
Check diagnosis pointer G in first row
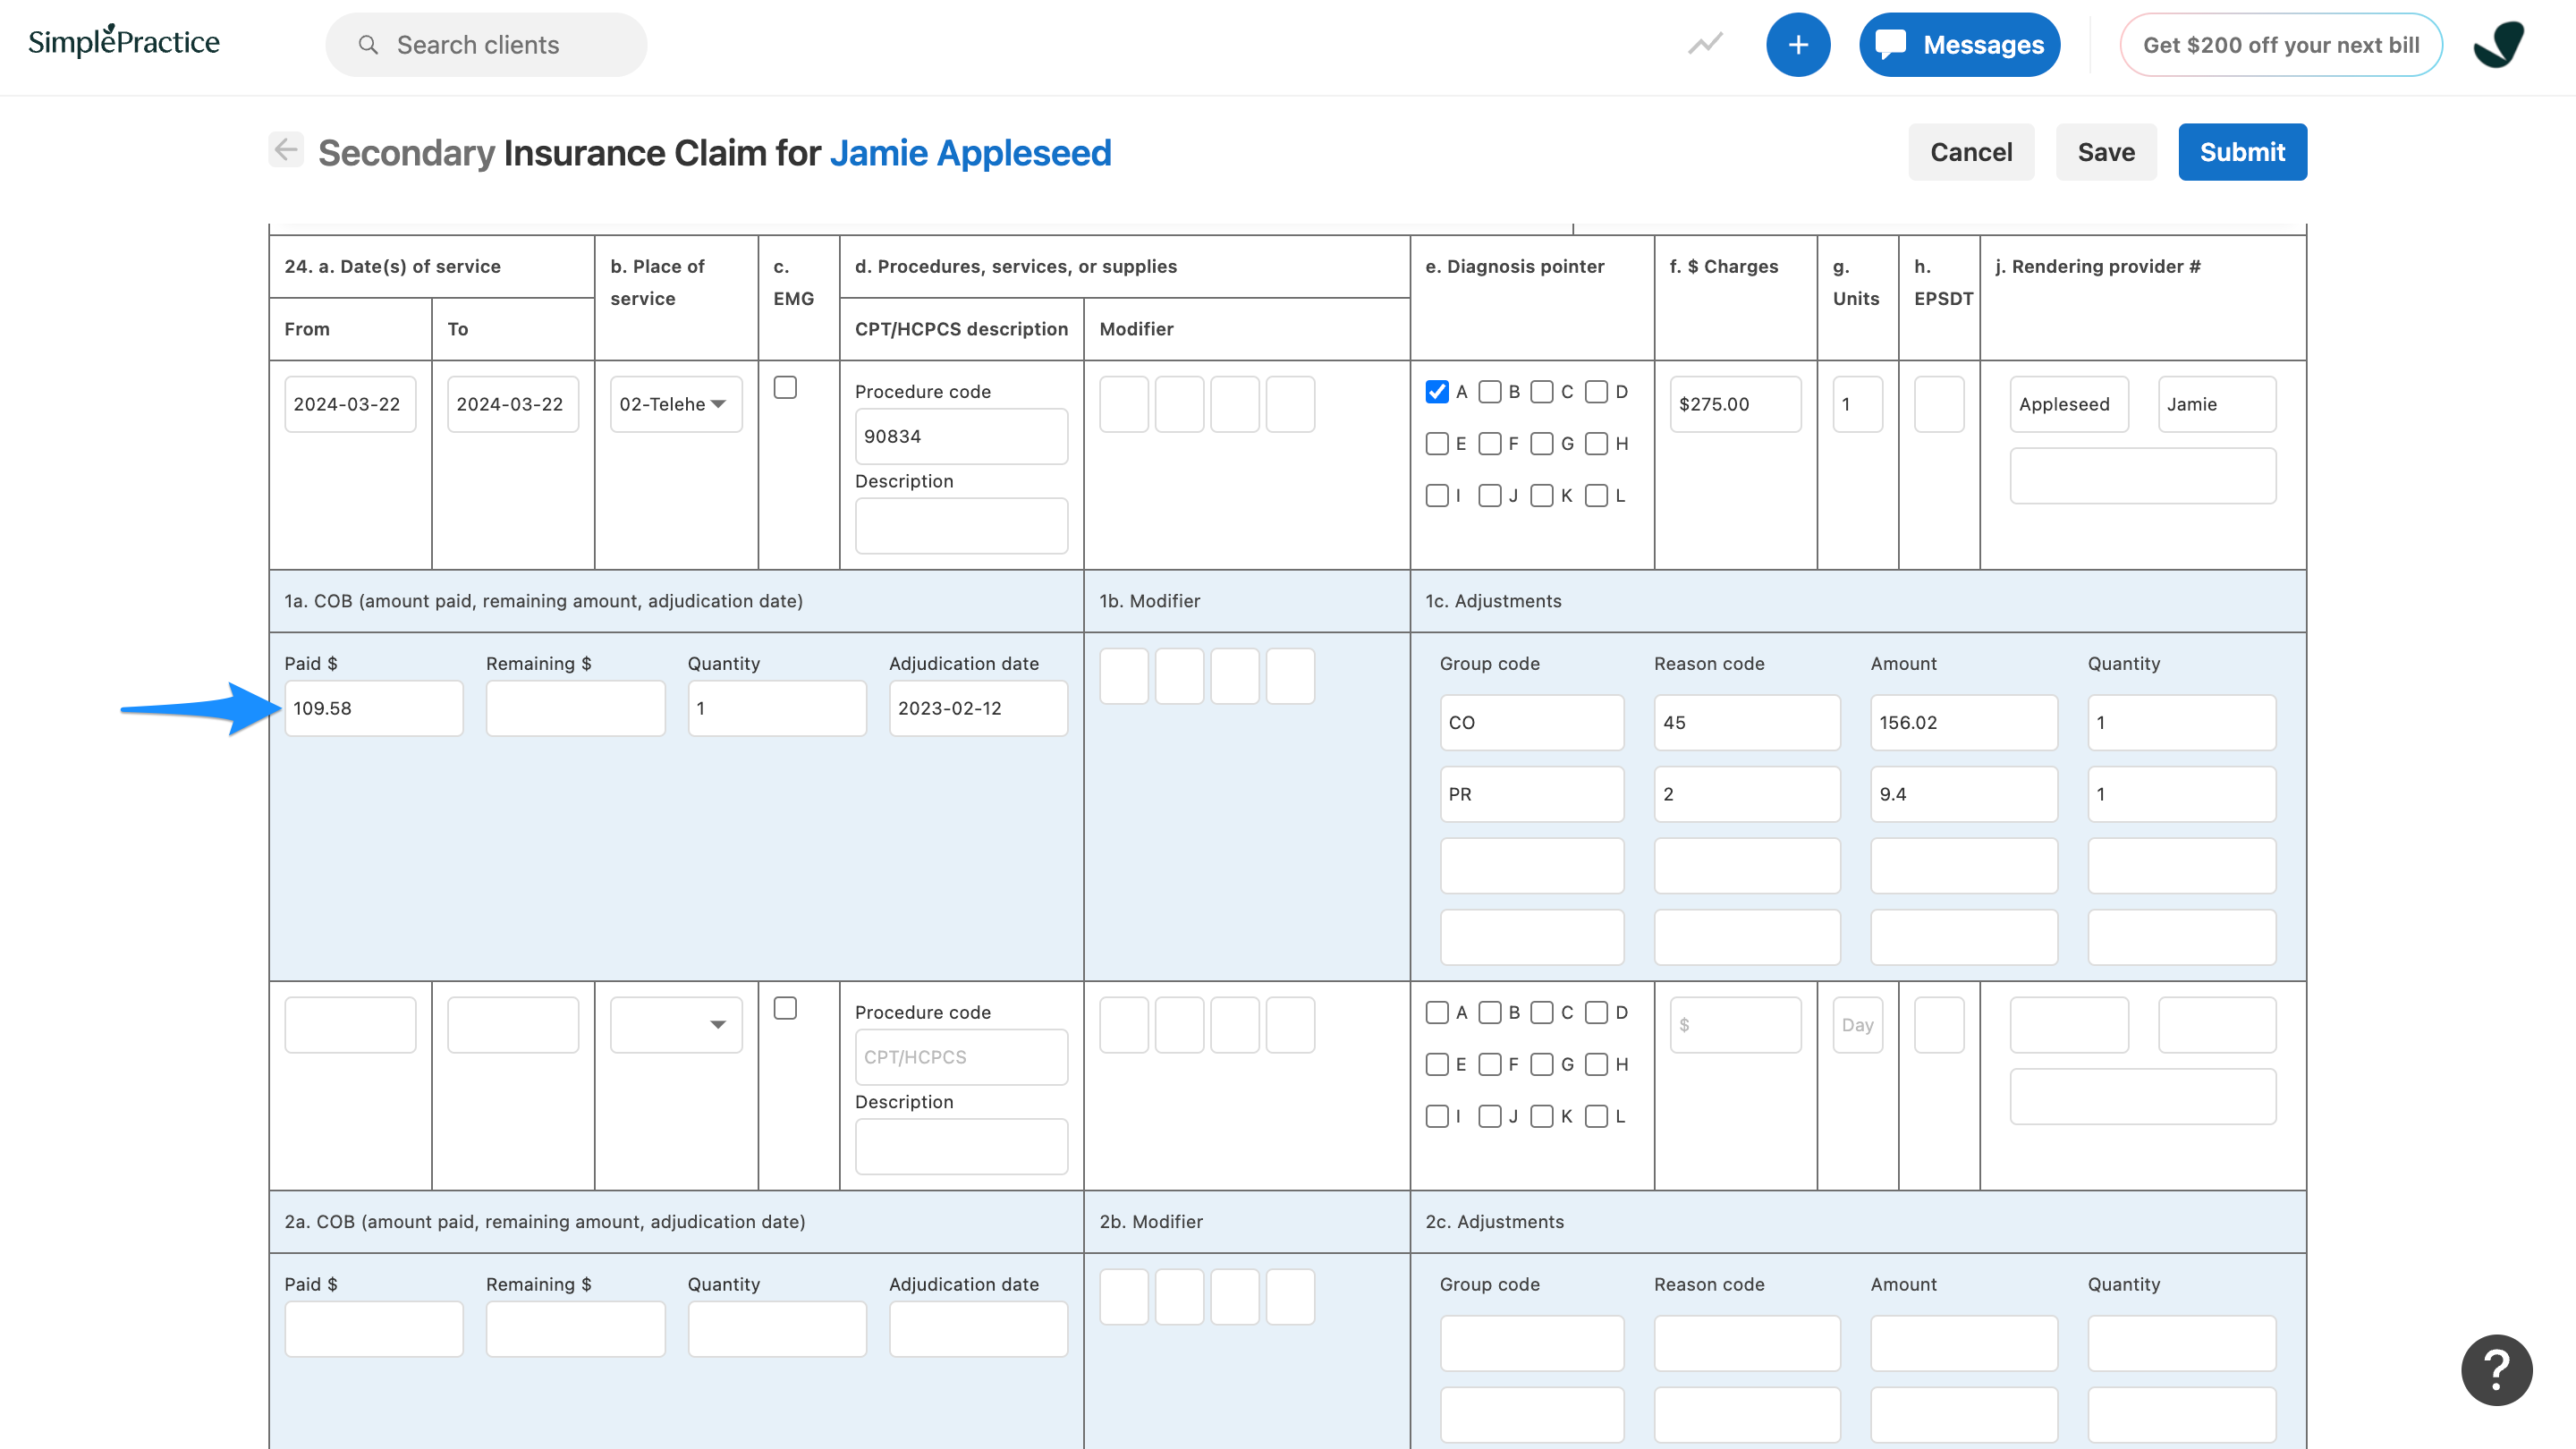coord(1542,443)
